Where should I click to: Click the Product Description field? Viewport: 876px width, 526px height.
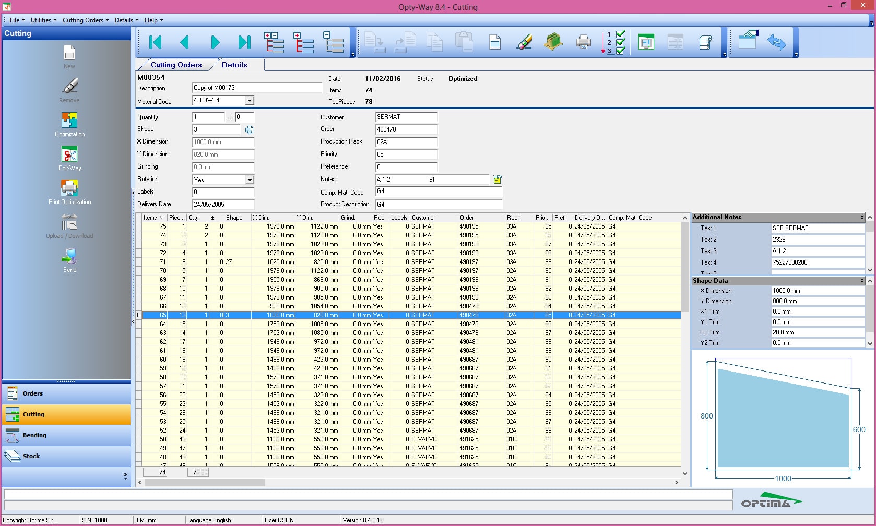pyautogui.click(x=439, y=205)
